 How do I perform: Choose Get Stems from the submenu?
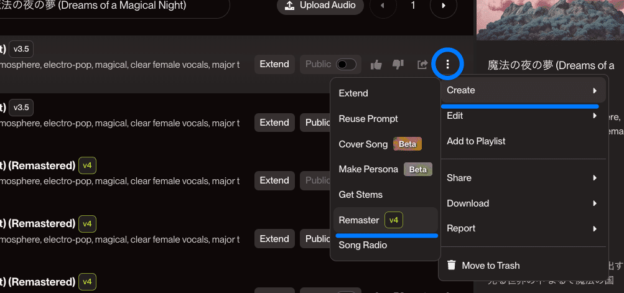click(x=361, y=195)
